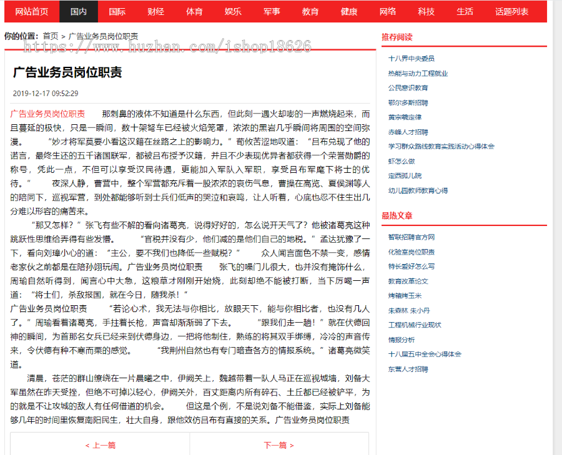Open recommended link 鄂尔多斯招聘
Image resolution: width=562 pixels, height=455 pixels.
click(408, 103)
